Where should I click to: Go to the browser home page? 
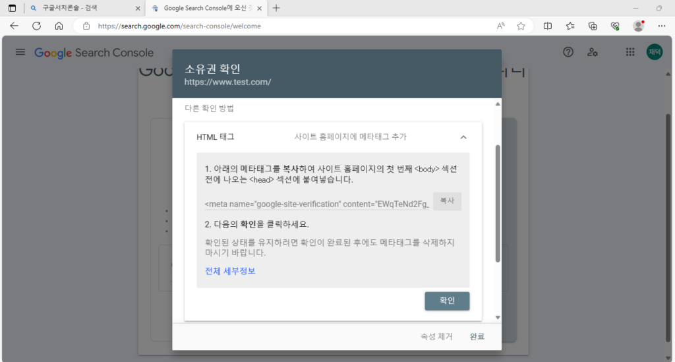click(x=59, y=26)
